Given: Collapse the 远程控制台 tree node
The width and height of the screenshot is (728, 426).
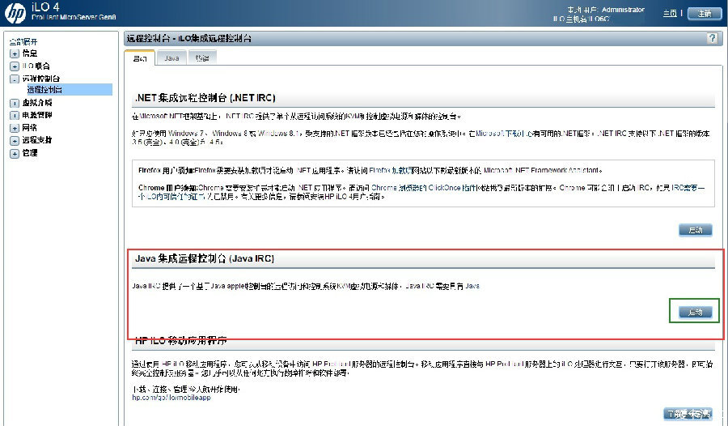Looking at the screenshot, I should (x=15, y=79).
